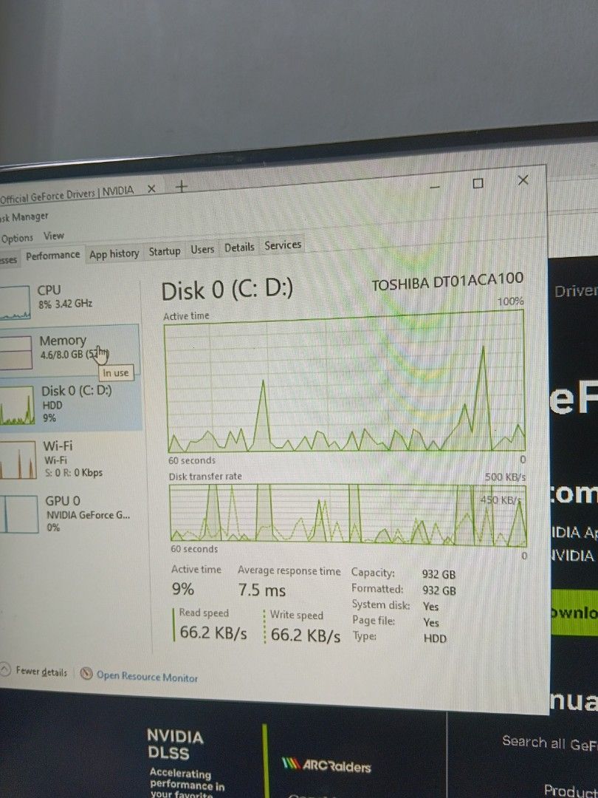
Task: Click the Disk 0 (C: D:) heading
Action: click(x=227, y=290)
